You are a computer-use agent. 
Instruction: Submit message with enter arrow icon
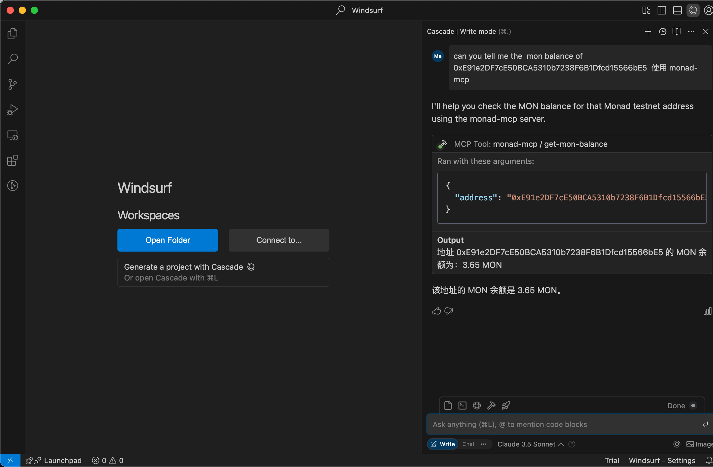pos(705,424)
